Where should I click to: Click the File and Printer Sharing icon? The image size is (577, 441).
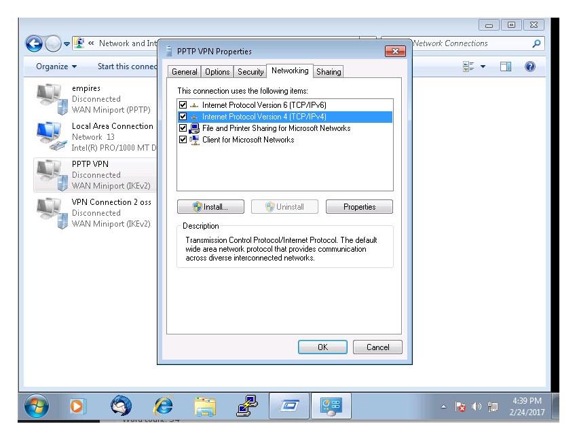tap(194, 128)
